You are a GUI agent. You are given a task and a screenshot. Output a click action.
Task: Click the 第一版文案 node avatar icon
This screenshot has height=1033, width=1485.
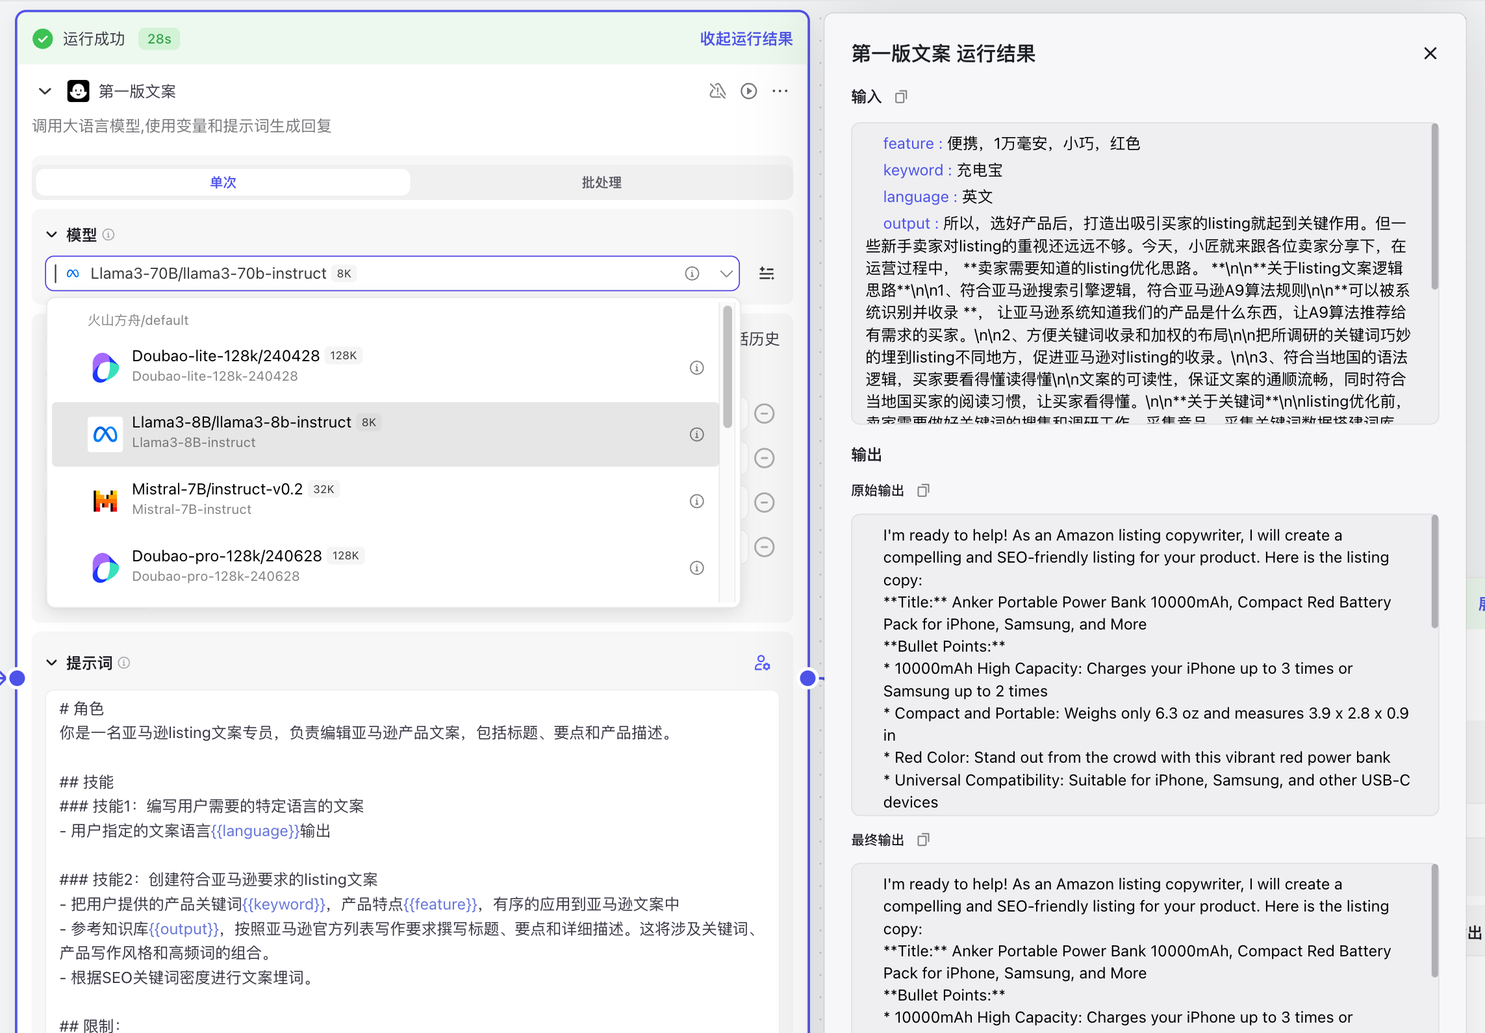(79, 91)
